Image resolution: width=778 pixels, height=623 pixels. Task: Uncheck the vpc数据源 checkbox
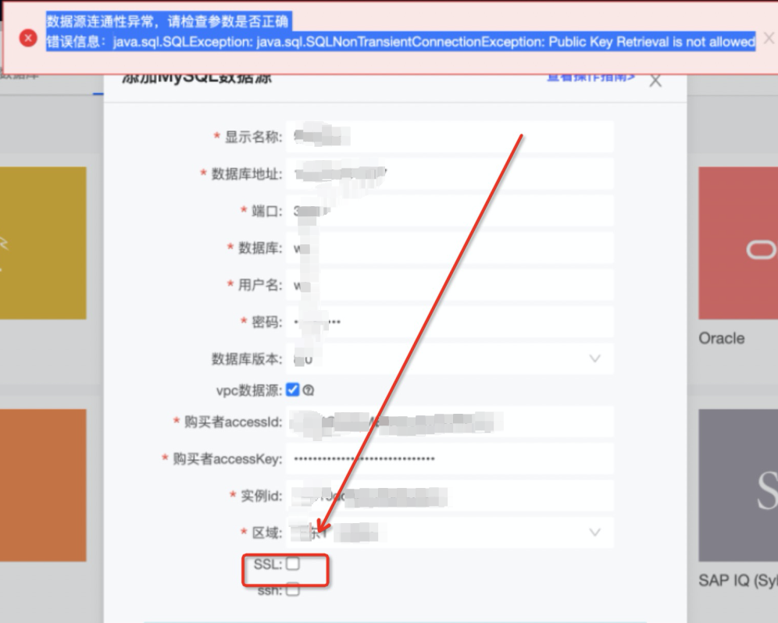tap(293, 390)
